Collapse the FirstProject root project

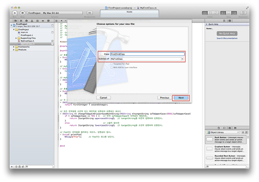[12, 25]
